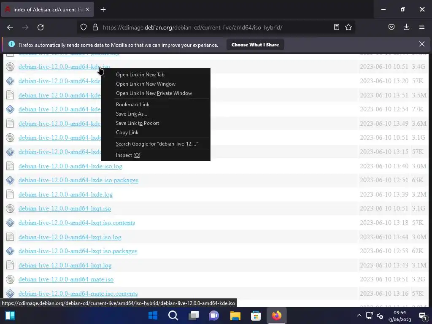Go back to the previous page

point(10,27)
